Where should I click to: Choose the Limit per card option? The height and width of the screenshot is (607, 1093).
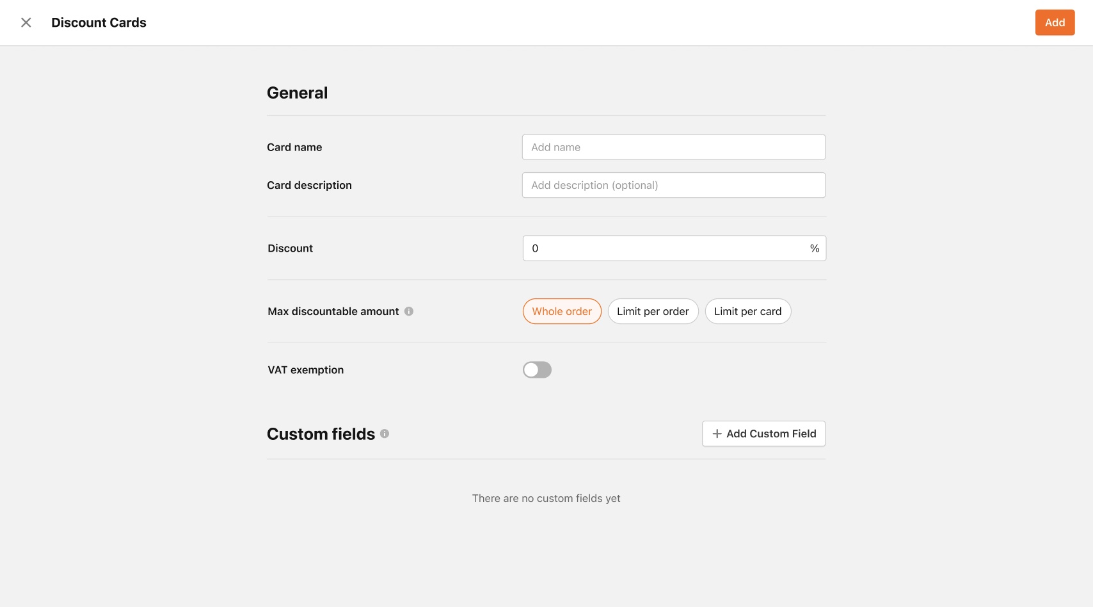(x=747, y=311)
